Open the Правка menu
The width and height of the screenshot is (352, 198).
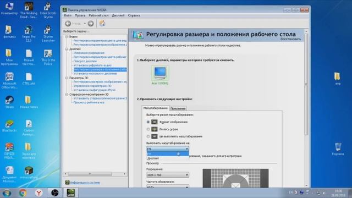point(80,15)
